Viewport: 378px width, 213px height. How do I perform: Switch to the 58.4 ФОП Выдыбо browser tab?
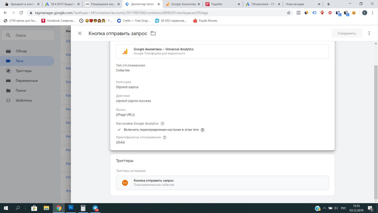tap(62, 4)
